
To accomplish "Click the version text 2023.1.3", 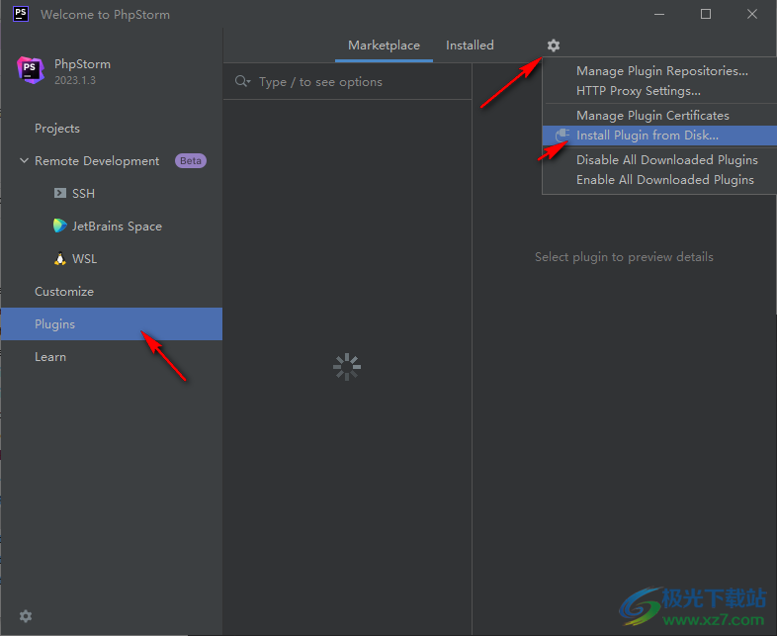I will click(75, 80).
